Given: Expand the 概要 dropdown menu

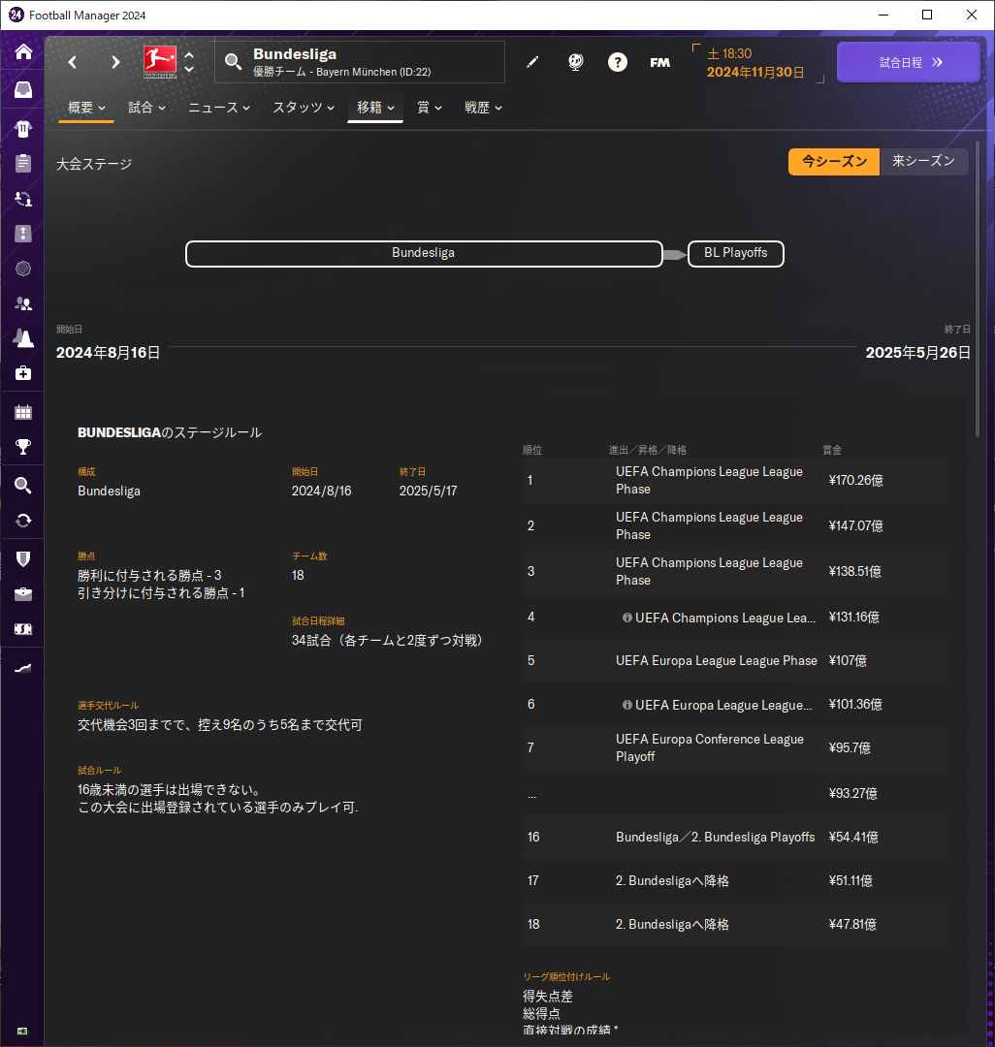Looking at the screenshot, I should coord(87,108).
